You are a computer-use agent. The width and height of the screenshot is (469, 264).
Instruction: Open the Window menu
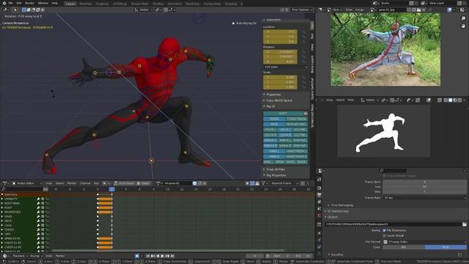43,3
